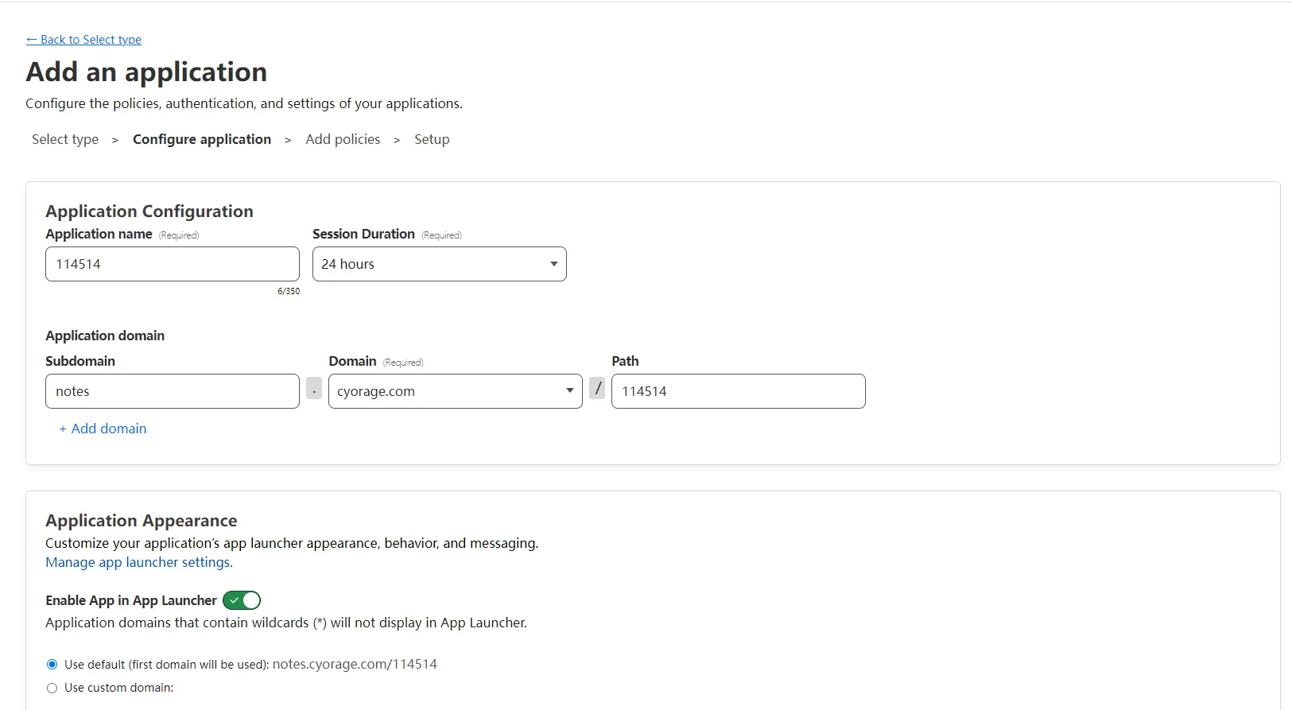Screen dimensions: 1292x710
Task: Click the Add an application page heading
Action: pos(146,72)
